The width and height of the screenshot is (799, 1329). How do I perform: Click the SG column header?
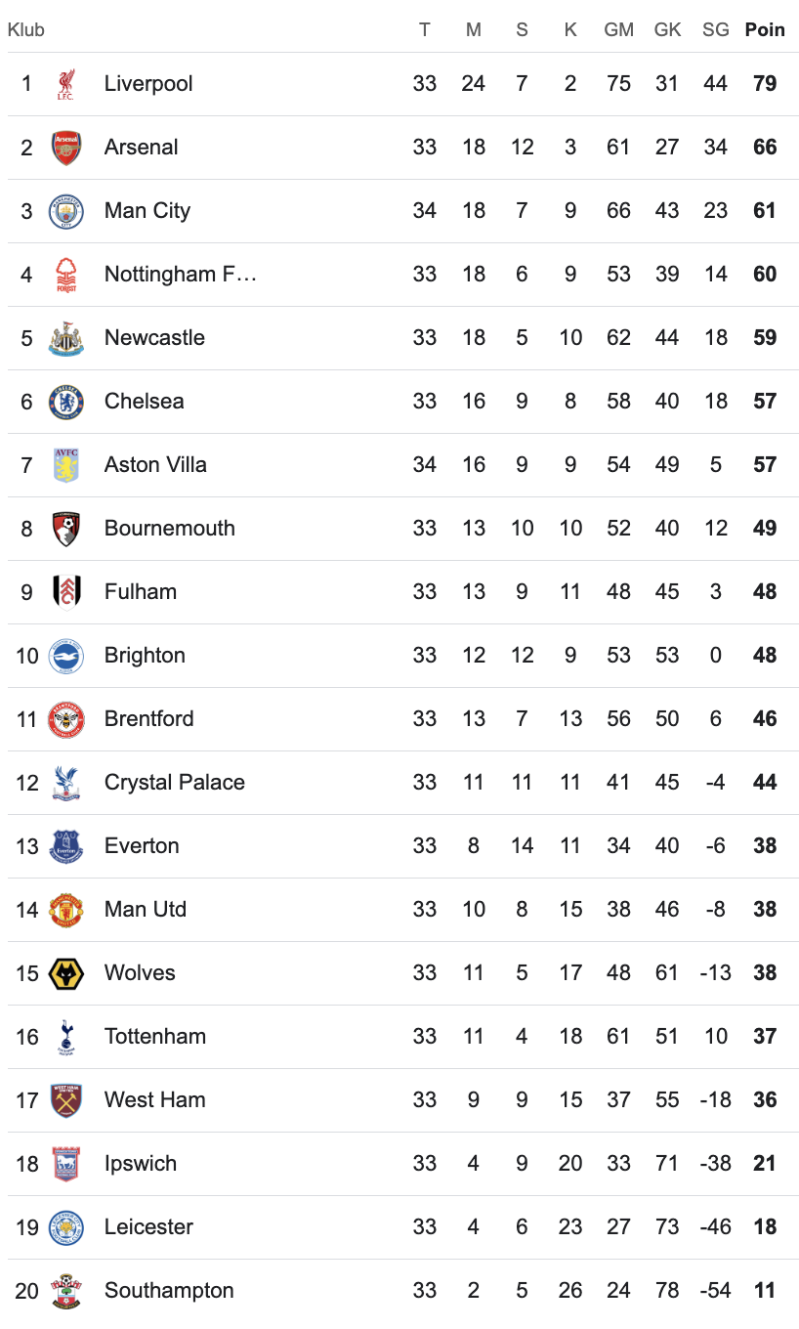(716, 29)
